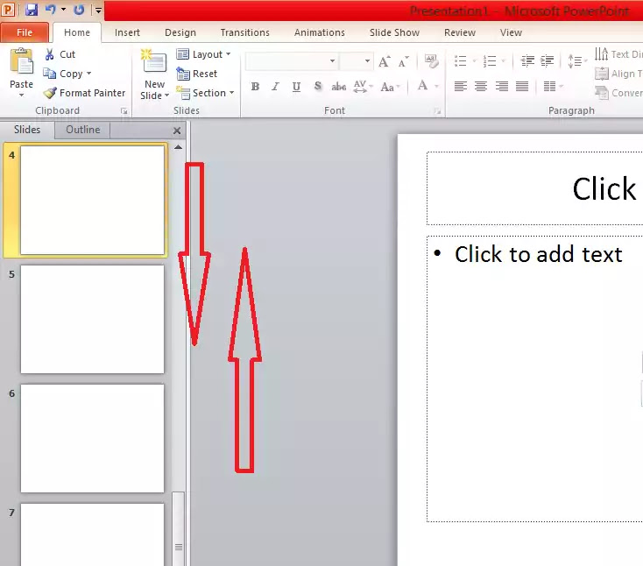
Task: Click the Font Color button
Action: pyautogui.click(x=422, y=86)
